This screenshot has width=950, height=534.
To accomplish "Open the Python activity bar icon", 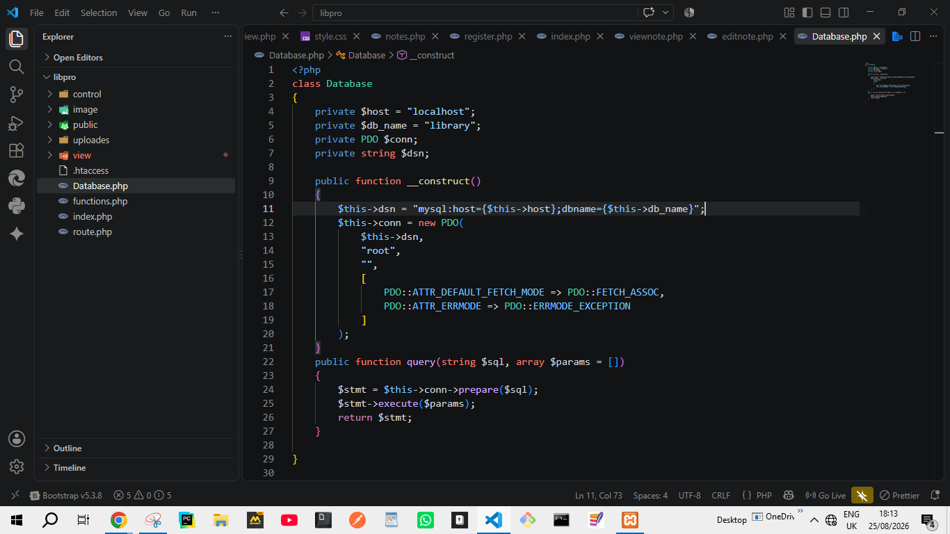I will click(17, 206).
